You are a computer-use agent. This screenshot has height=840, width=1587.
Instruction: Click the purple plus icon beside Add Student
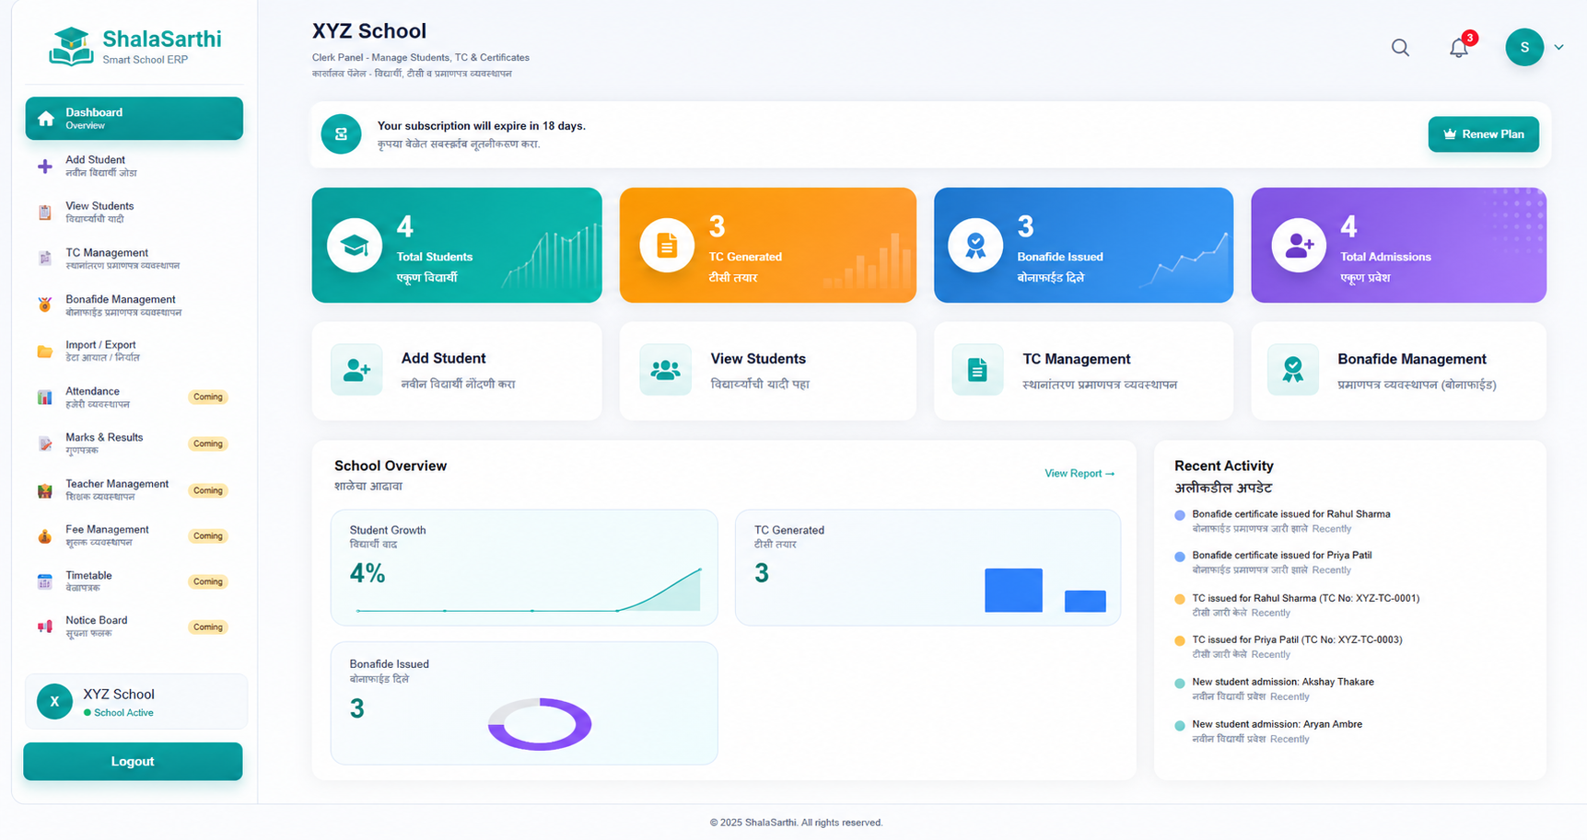click(x=44, y=167)
